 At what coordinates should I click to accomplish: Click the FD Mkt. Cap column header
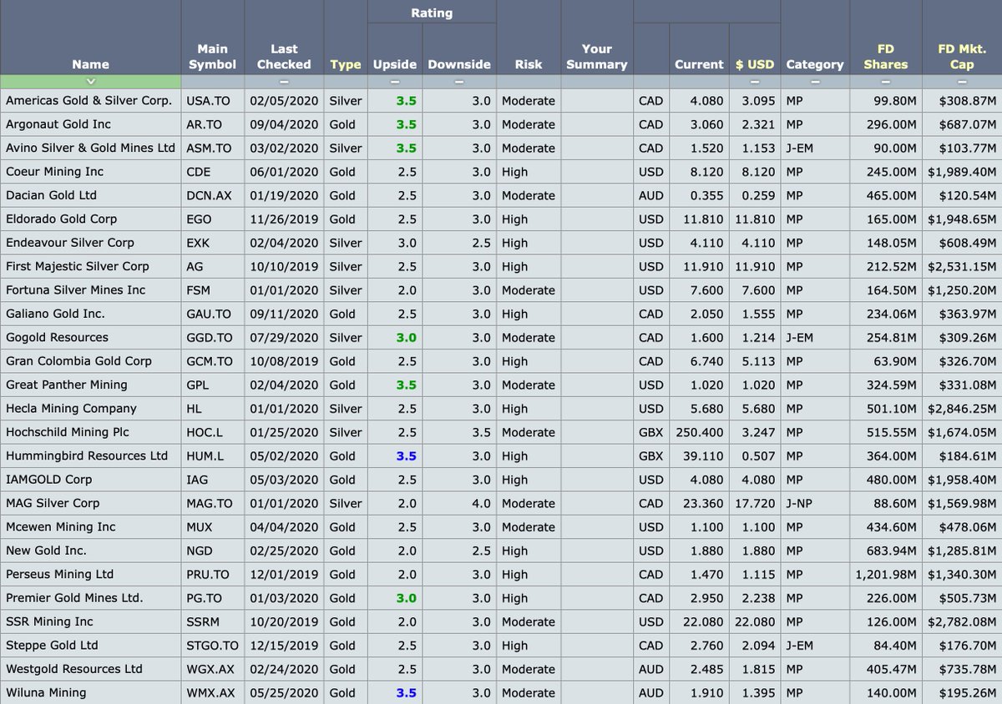(962, 57)
